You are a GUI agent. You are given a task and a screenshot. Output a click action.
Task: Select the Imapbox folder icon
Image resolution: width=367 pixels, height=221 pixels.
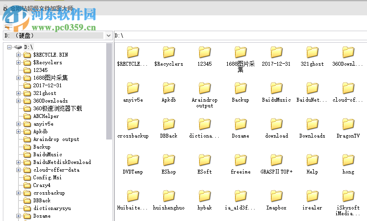[277, 196]
